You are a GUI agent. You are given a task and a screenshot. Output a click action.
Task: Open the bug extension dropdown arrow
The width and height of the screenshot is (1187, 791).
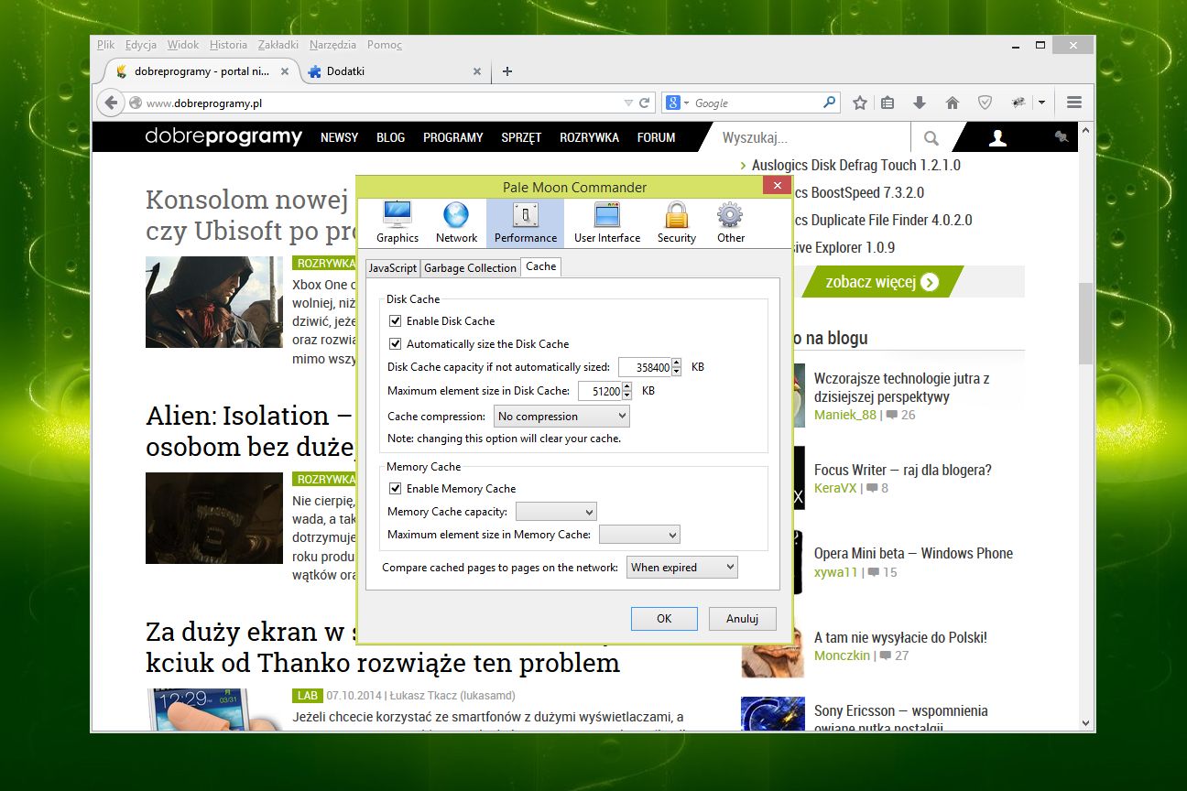point(1041,103)
